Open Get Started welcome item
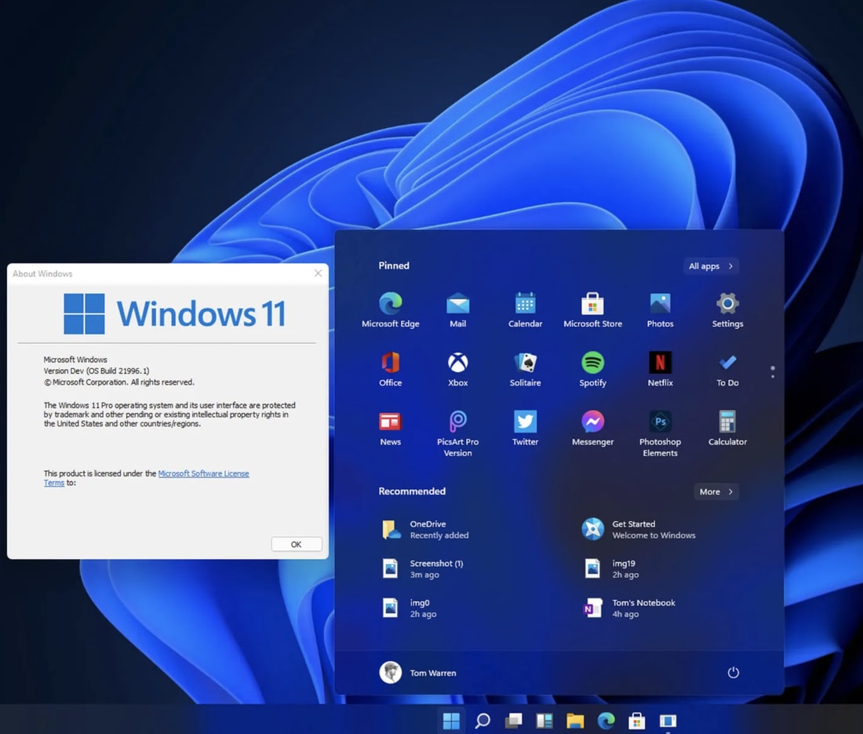Viewport: 863px width, 734px height. tap(639, 529)
